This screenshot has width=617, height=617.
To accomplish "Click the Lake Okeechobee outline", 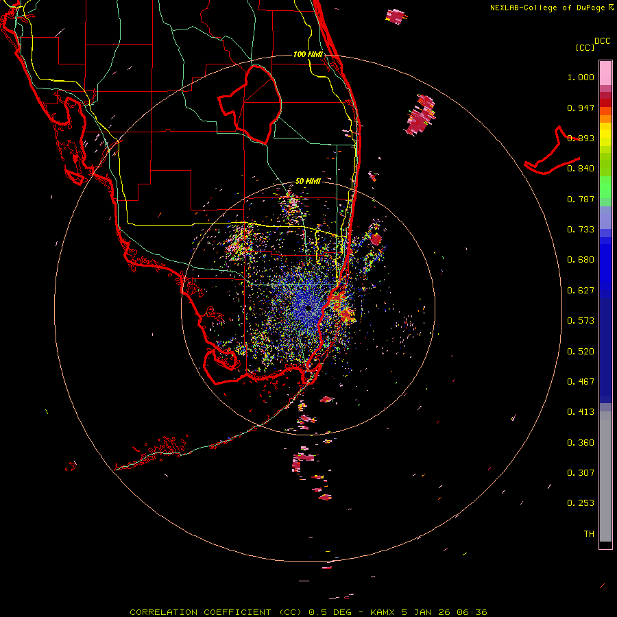I will pos(250,104).
